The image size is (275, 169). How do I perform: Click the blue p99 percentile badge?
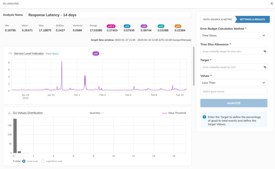point(127,26)
